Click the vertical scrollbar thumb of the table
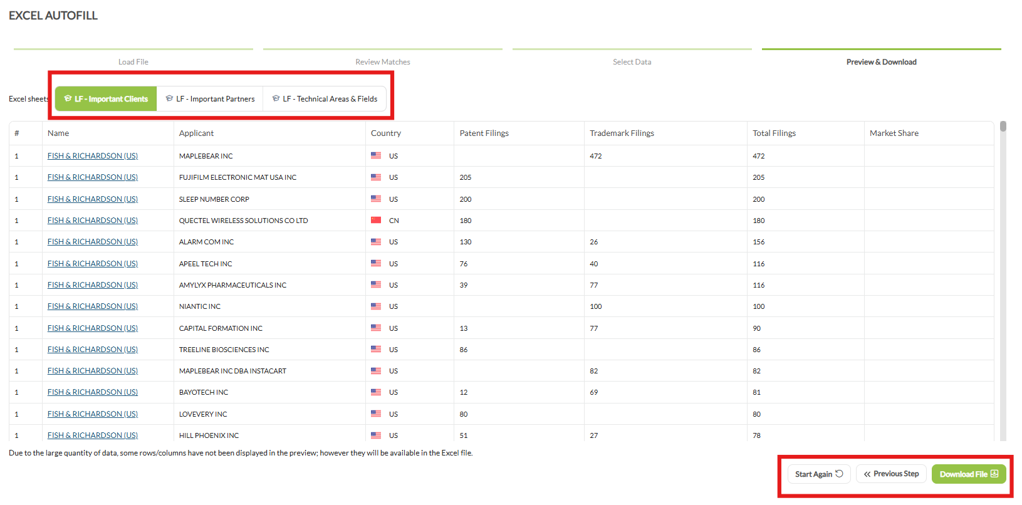The width and height of the screenshot is (1022, 505). (x=1003, y=126)
